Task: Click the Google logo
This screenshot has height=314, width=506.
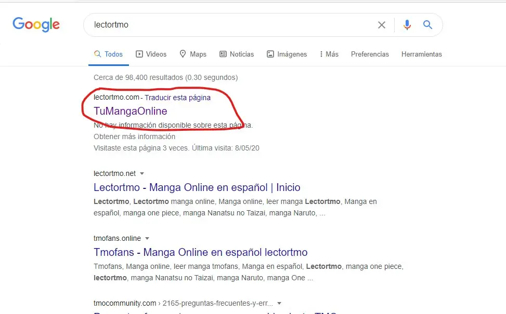Action: coord(36,24)
